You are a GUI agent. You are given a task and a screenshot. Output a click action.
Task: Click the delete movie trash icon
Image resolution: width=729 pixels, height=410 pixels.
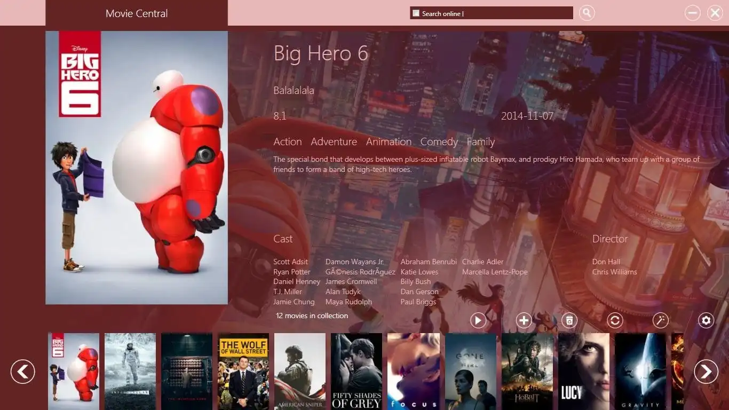[569, 320]
